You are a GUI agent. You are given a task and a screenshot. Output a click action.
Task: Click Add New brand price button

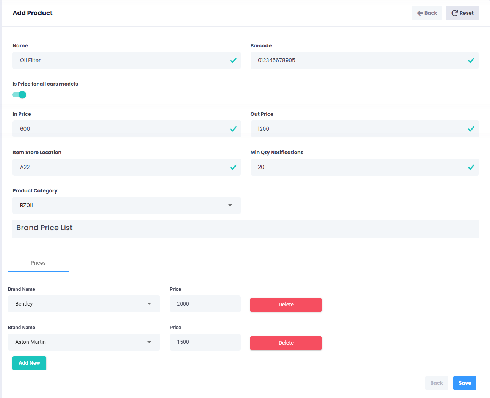(x=29, y=363)
